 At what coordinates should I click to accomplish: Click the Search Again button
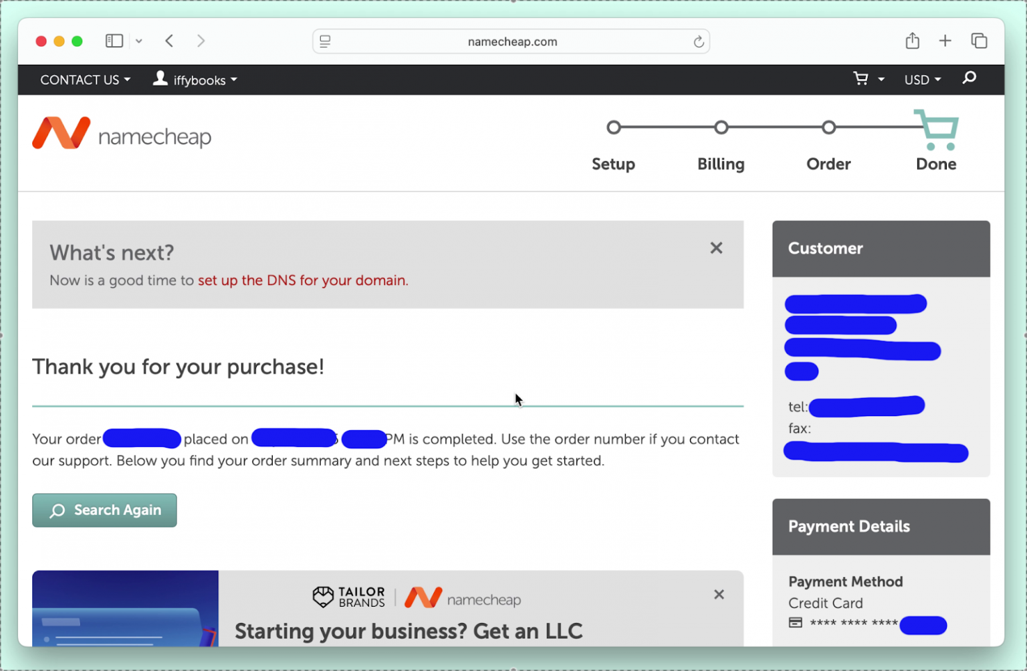pos(104,510)
